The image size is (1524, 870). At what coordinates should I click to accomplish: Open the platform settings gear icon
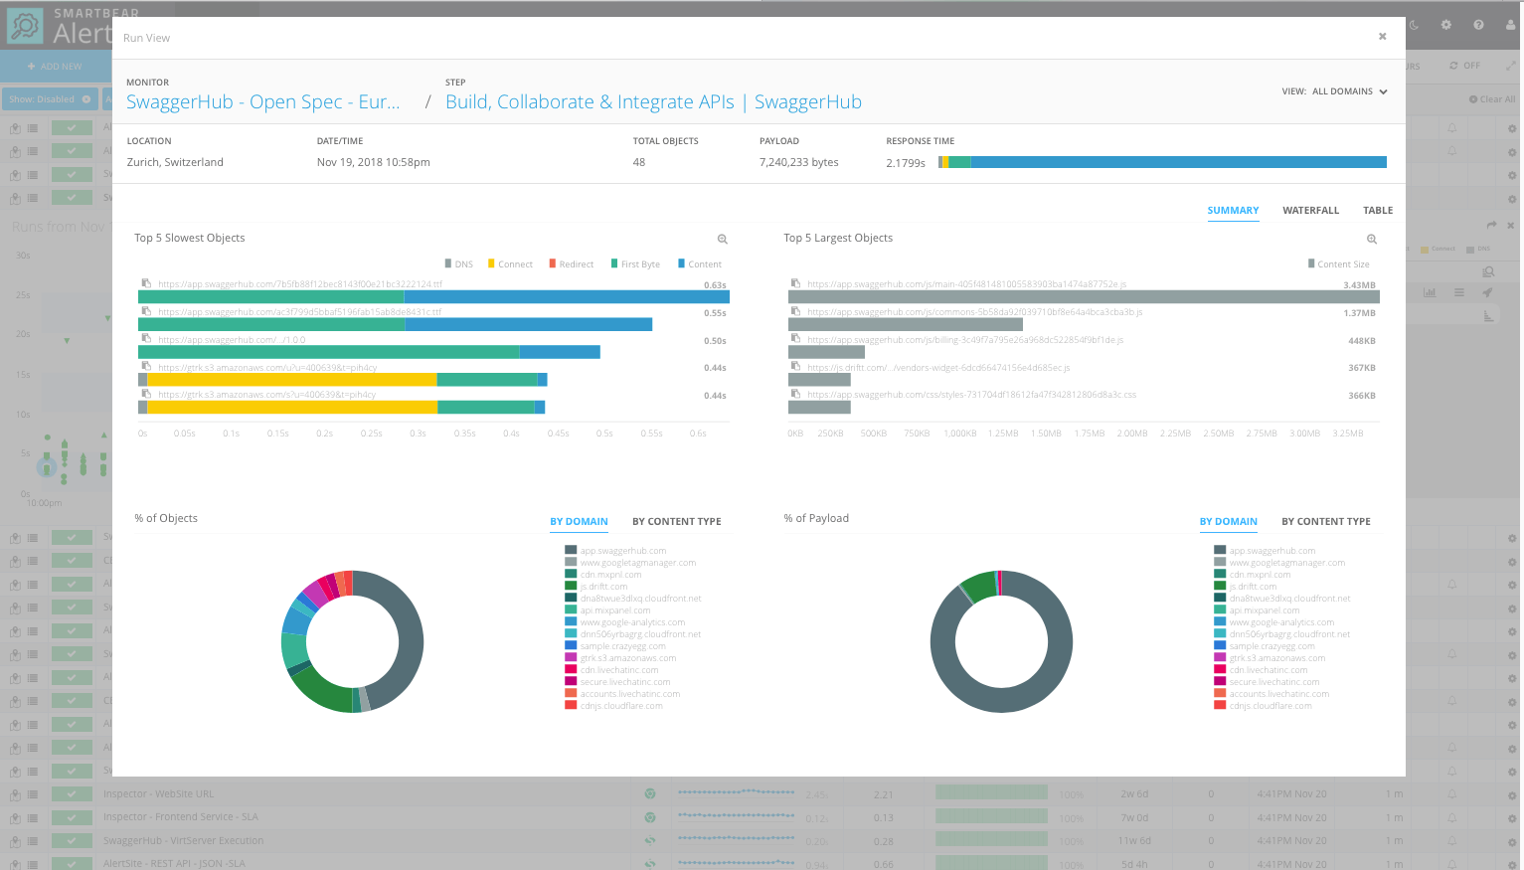[1446, 24]
